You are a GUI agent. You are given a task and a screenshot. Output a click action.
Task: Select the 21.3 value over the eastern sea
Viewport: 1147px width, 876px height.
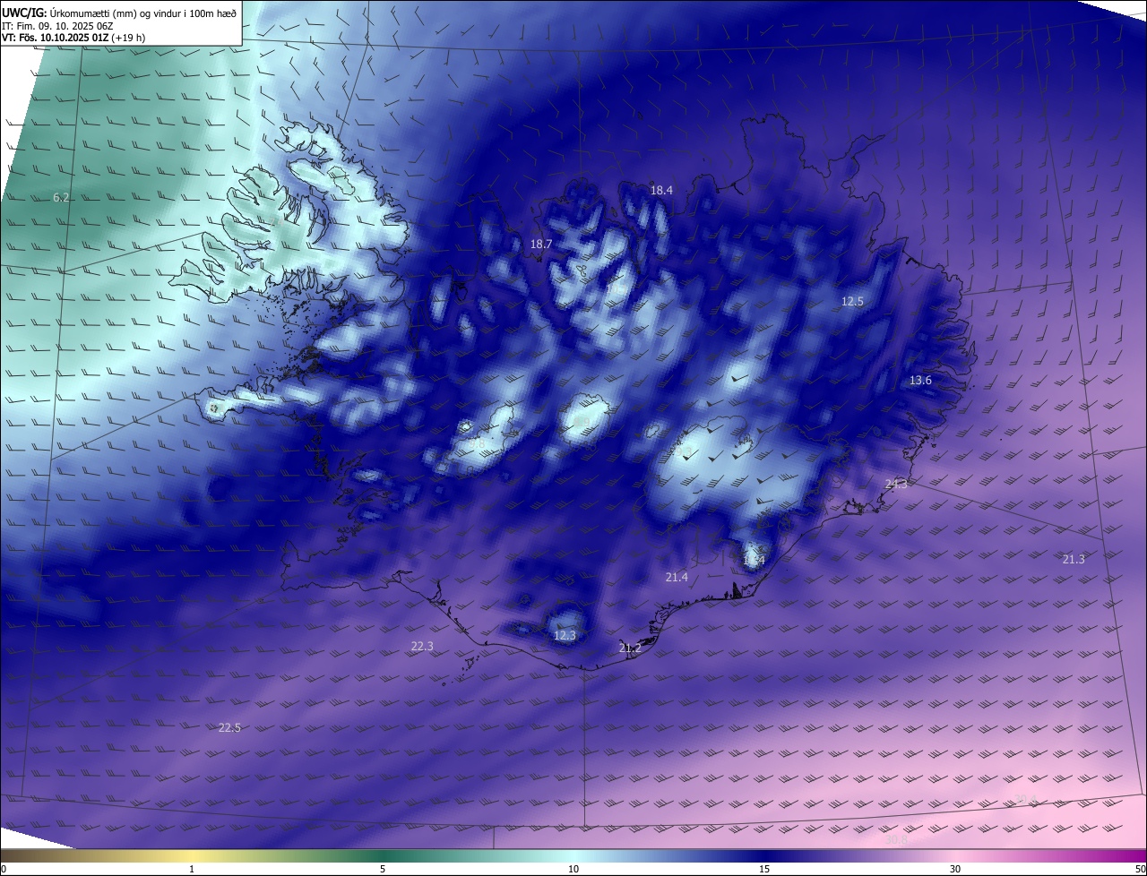(x=1074, y=559)
